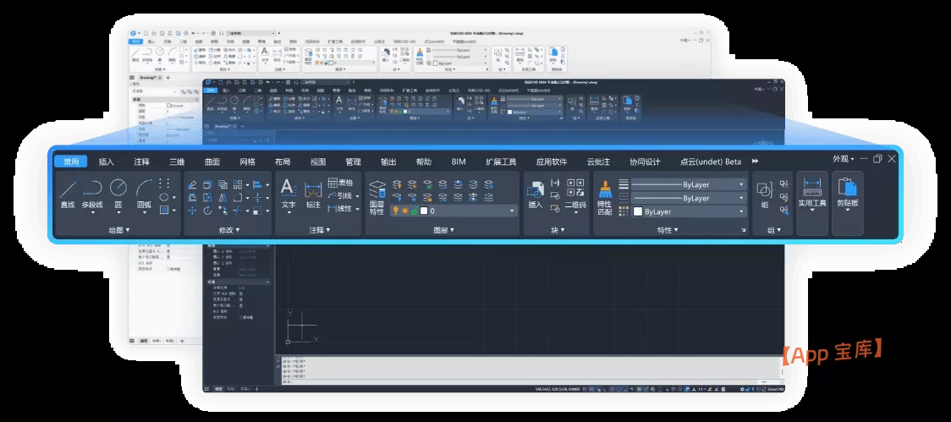Toggle layer 0 green lock icon
Viewport: 951px width, 422px height.
click(x=415, y=211)
